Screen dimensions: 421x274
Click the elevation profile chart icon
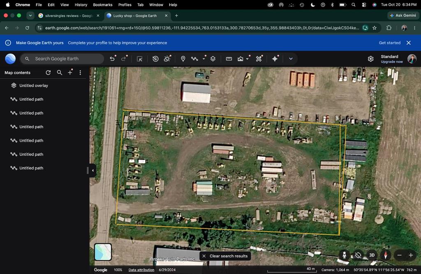point(240,59)
